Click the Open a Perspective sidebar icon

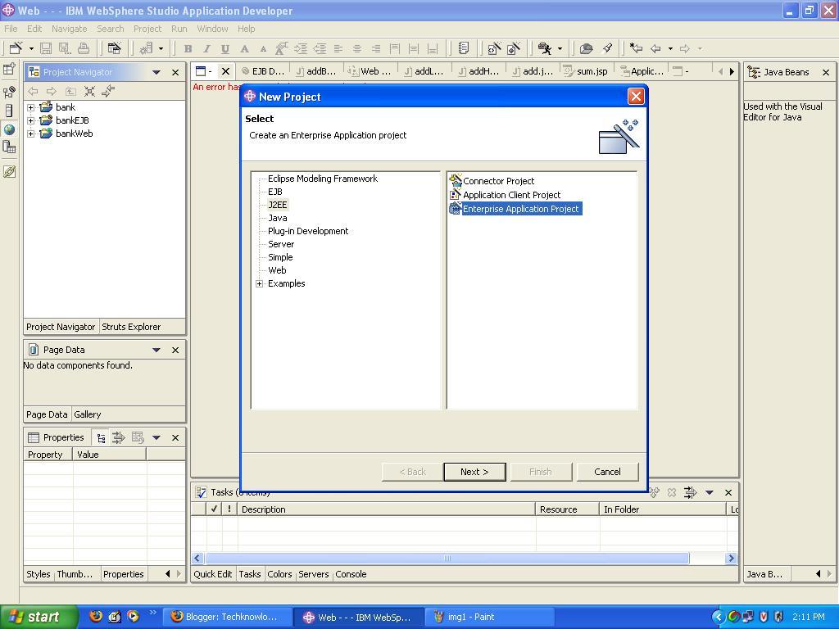click(x=9, y=70)
